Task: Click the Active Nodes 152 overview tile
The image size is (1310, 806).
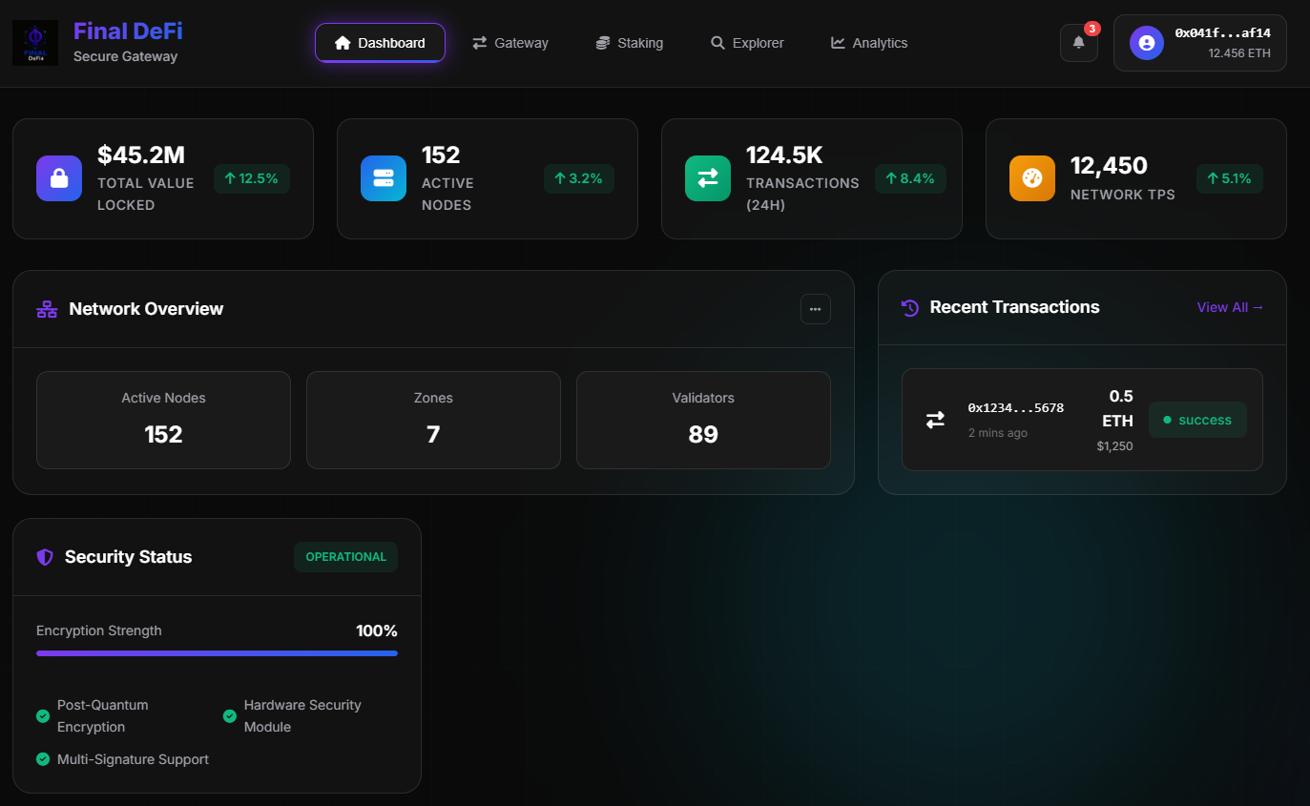Action: point(163,420)
